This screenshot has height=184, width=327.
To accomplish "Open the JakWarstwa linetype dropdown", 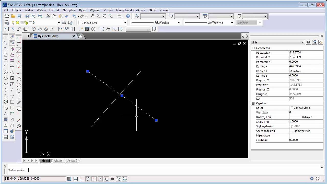I will point(179,22).
